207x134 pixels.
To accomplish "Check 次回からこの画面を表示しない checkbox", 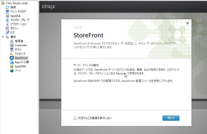I will (x=75, y=118).
